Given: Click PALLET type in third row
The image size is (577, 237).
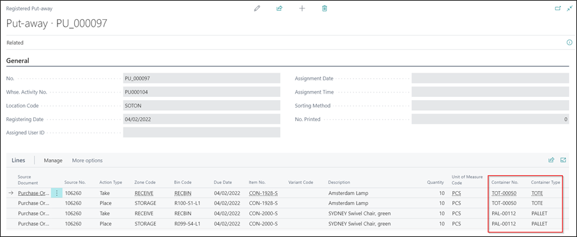Looking at the screenshot, I should (x=539, y=213).
